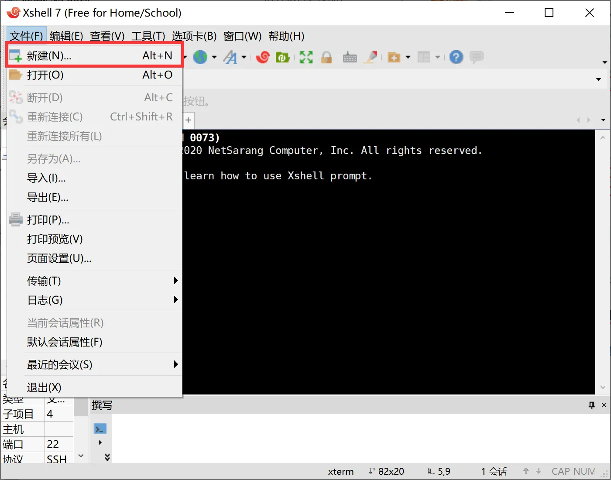Image resolution: width=611 pixels, height=480 pixels.
Task: Click the blue terminal prompt icon in compose pane
Action: (100, 429)
